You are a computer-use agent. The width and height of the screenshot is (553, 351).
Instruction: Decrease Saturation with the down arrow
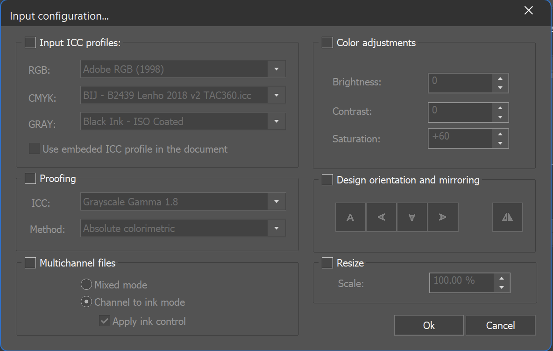pos(500,143)
